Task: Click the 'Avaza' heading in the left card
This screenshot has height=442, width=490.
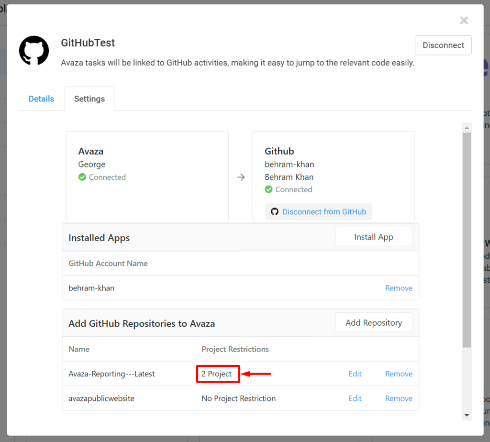Action: click(x=90, y=151)
